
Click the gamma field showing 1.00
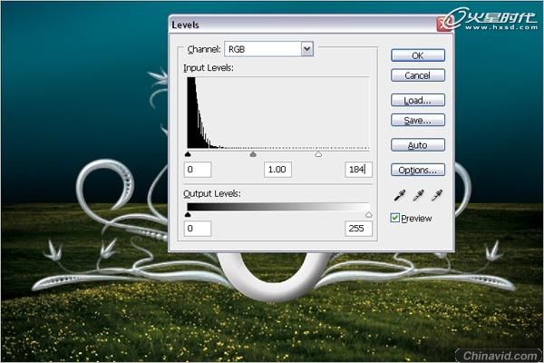tap(277, 170)
